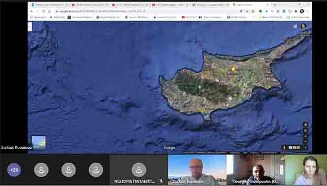Select the Κύπρος map label
Image resolution: width=327 pixels, height=186 pixels.
(x=223, y=81)
